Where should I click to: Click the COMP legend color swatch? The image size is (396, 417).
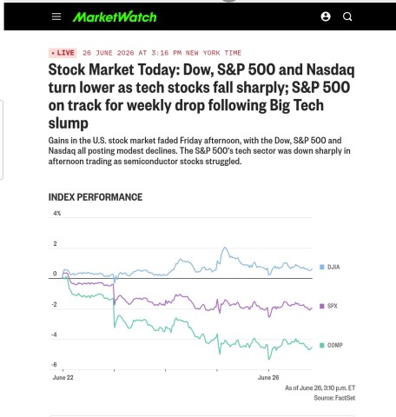[x=321, y=345]
